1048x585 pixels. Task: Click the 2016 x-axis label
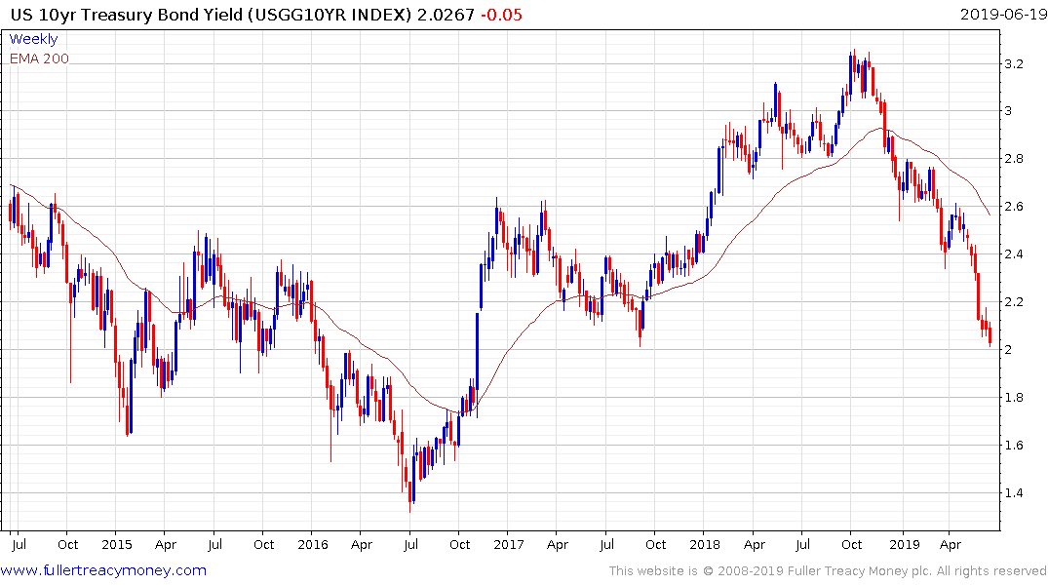[313, 544]
